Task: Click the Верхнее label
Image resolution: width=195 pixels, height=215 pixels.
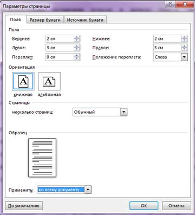Action: 21,38
